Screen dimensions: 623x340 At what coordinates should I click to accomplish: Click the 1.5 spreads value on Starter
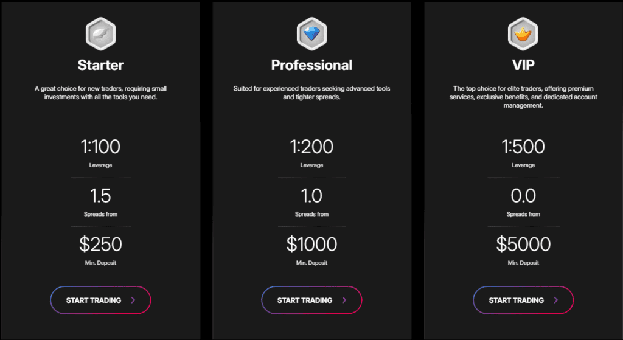100,196
